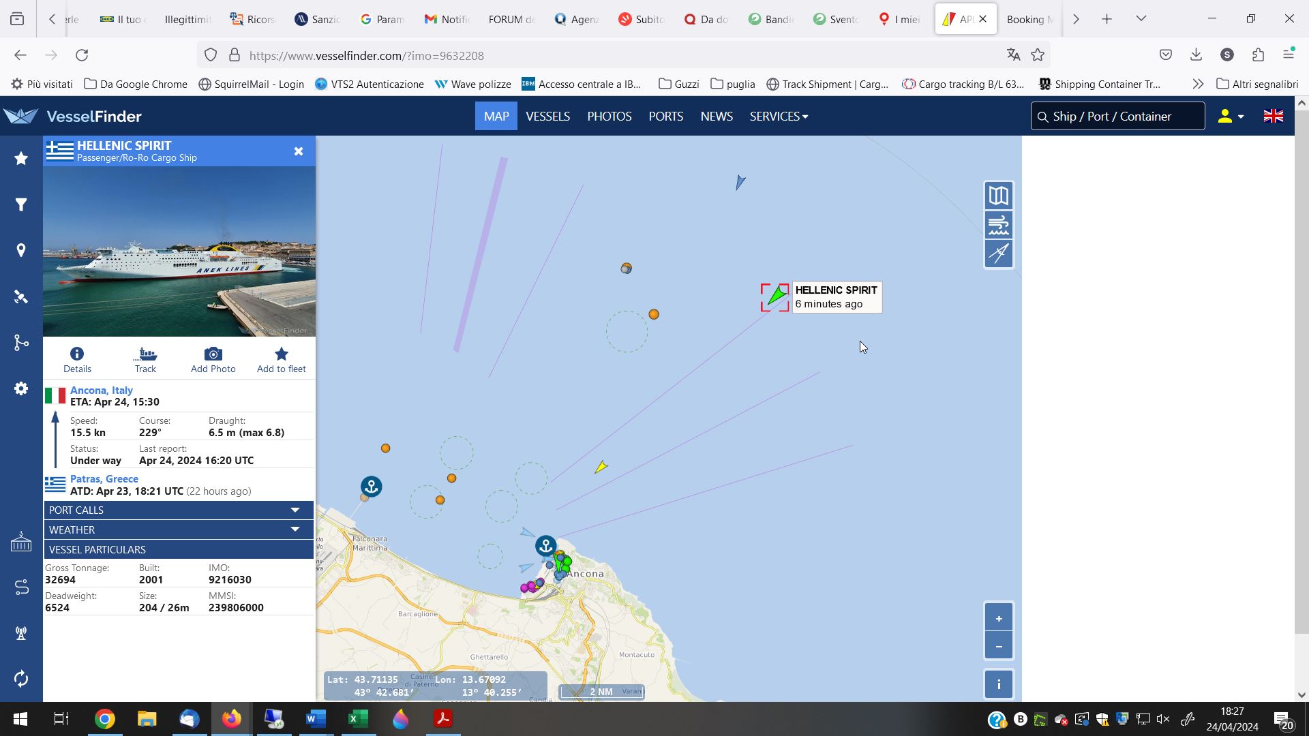Open the user account dropdown

click(1231, 117)
